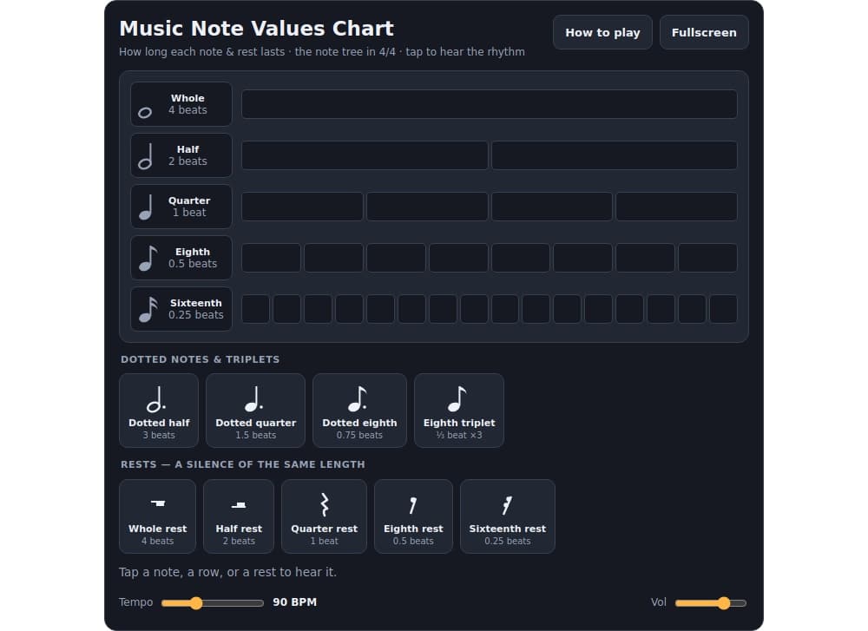868x631 pixels.
Task: Tap the Half rest symbol
Action: point(239,505)
